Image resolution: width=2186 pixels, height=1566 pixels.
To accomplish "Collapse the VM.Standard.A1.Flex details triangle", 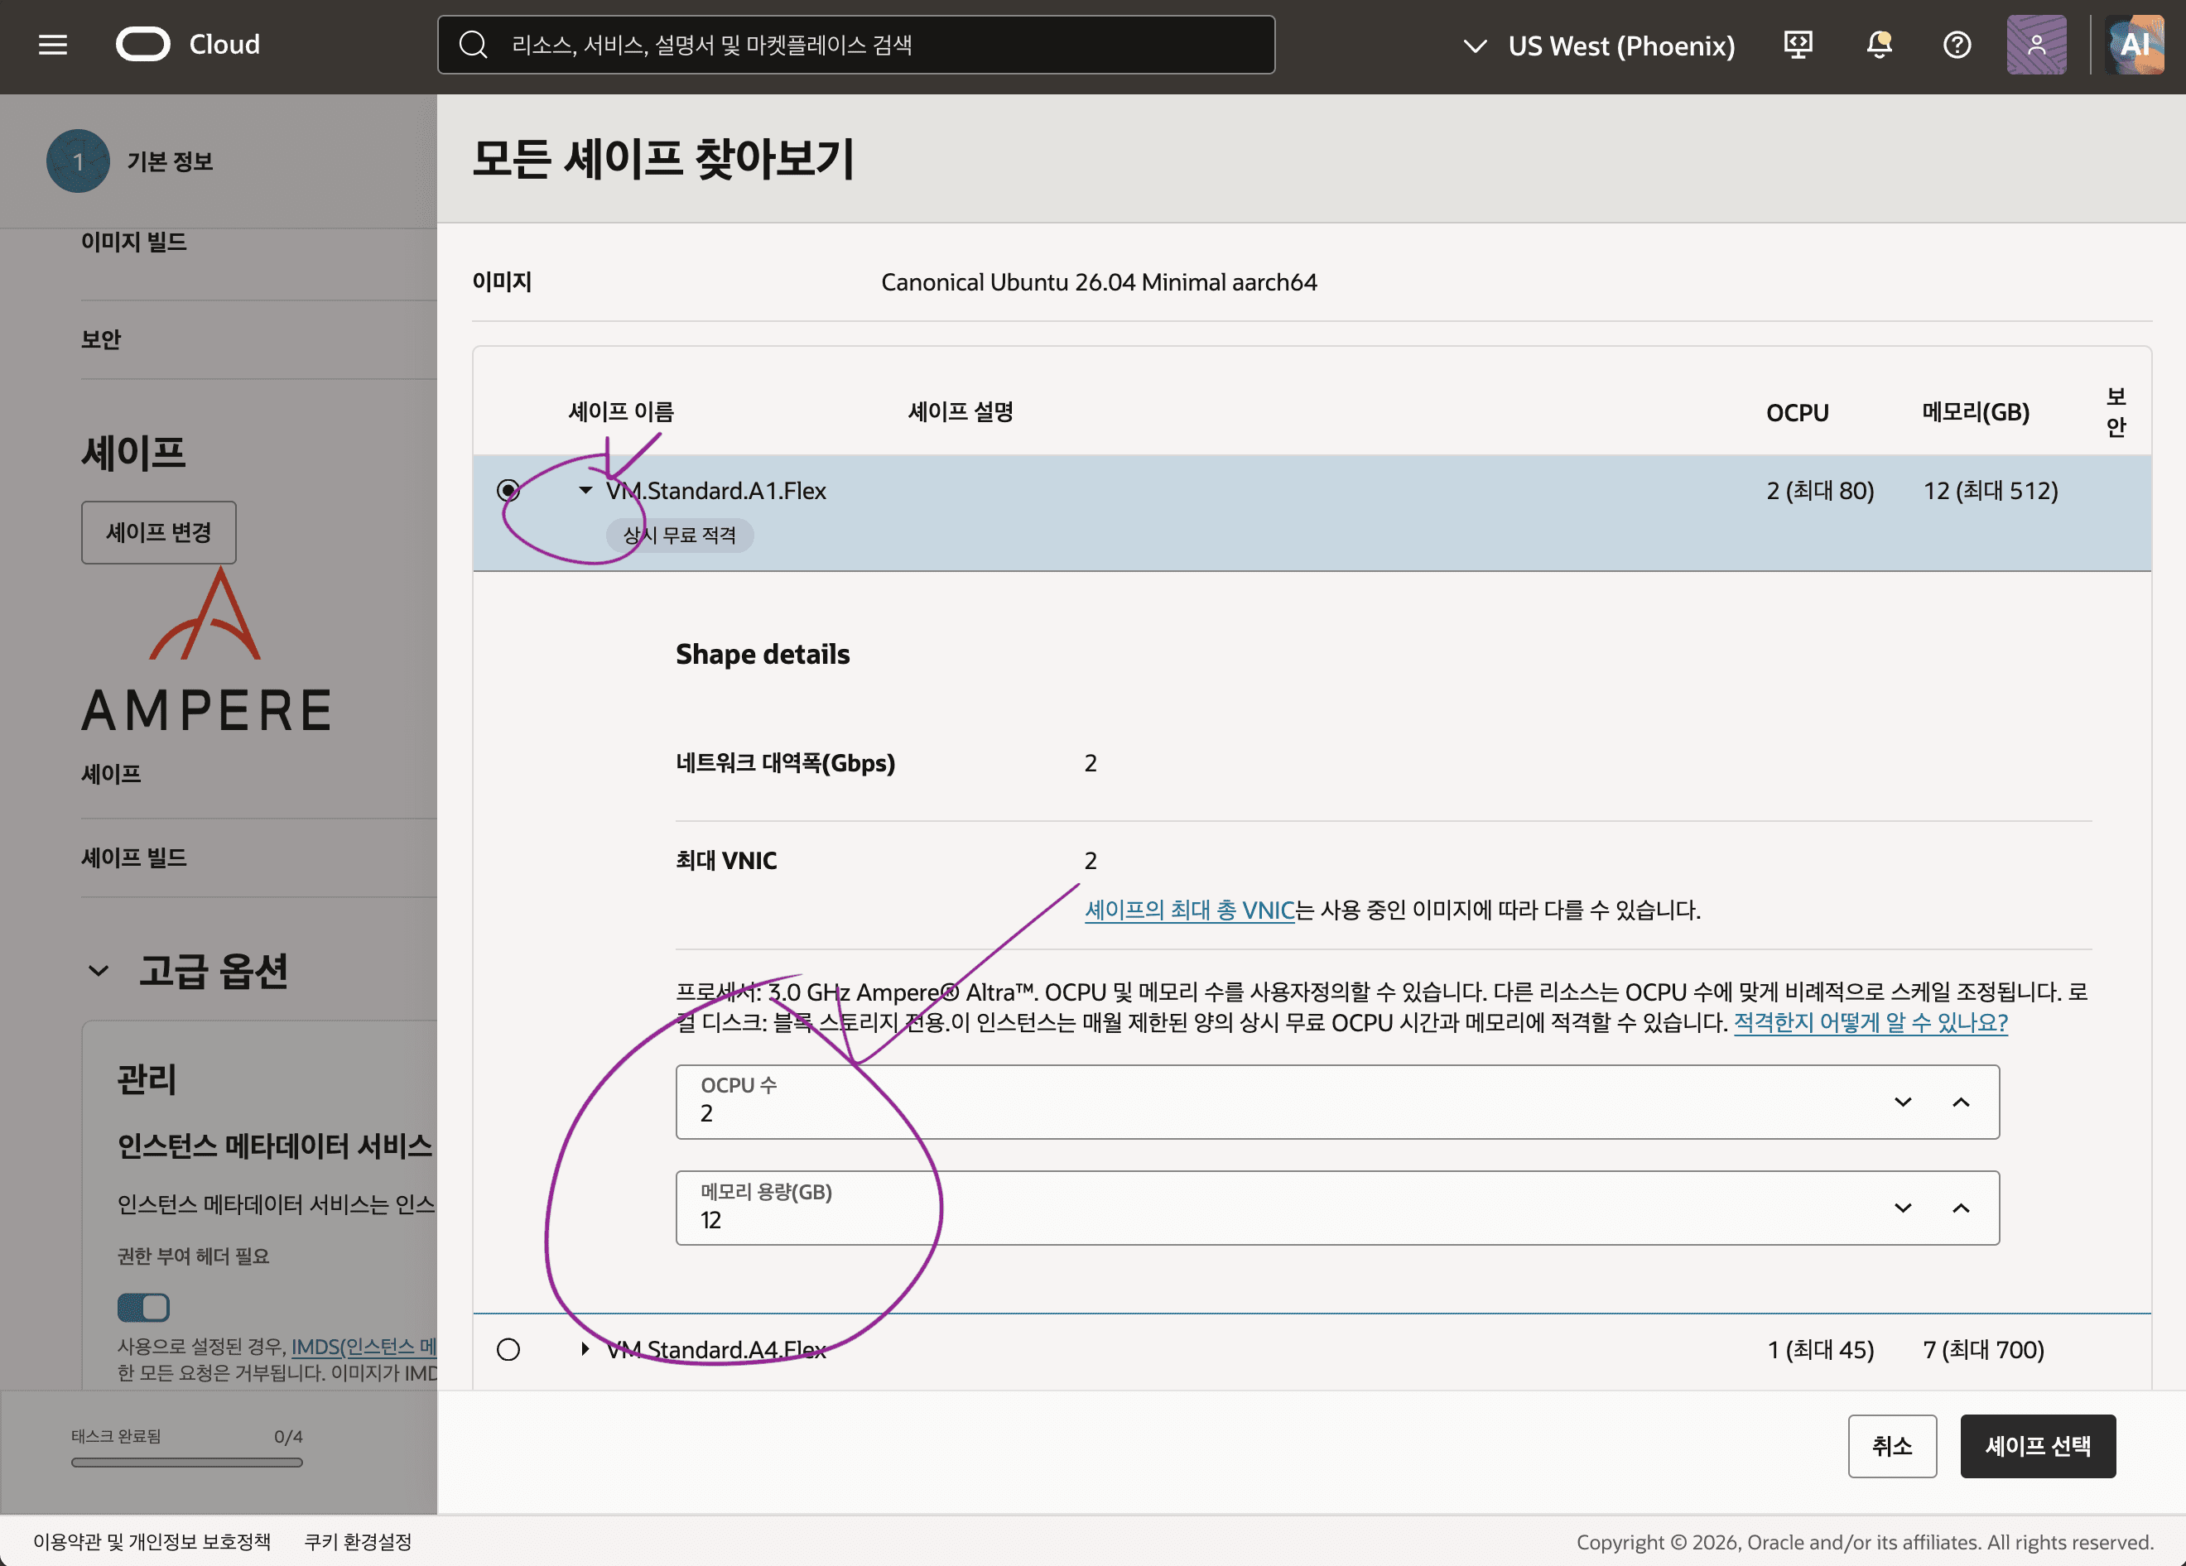I will click(585, 489).
